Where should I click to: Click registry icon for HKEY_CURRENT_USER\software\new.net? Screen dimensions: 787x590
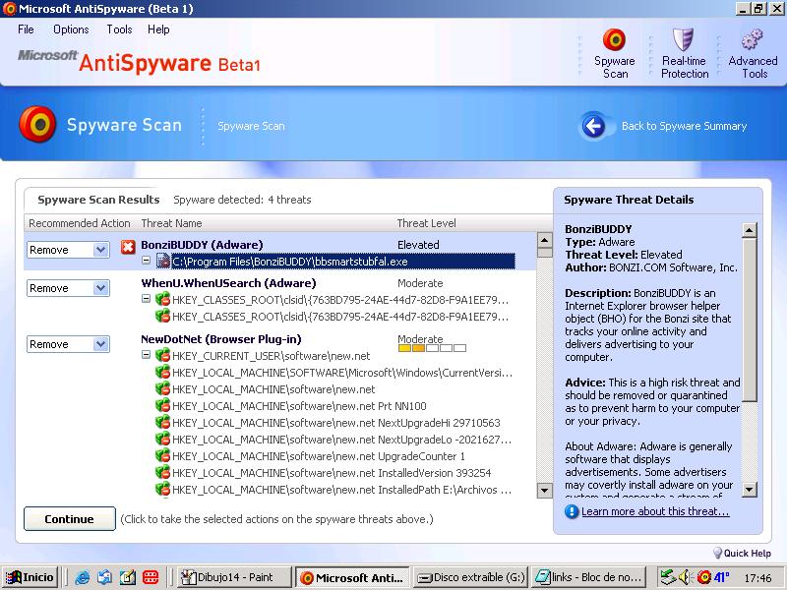(162, 356)
